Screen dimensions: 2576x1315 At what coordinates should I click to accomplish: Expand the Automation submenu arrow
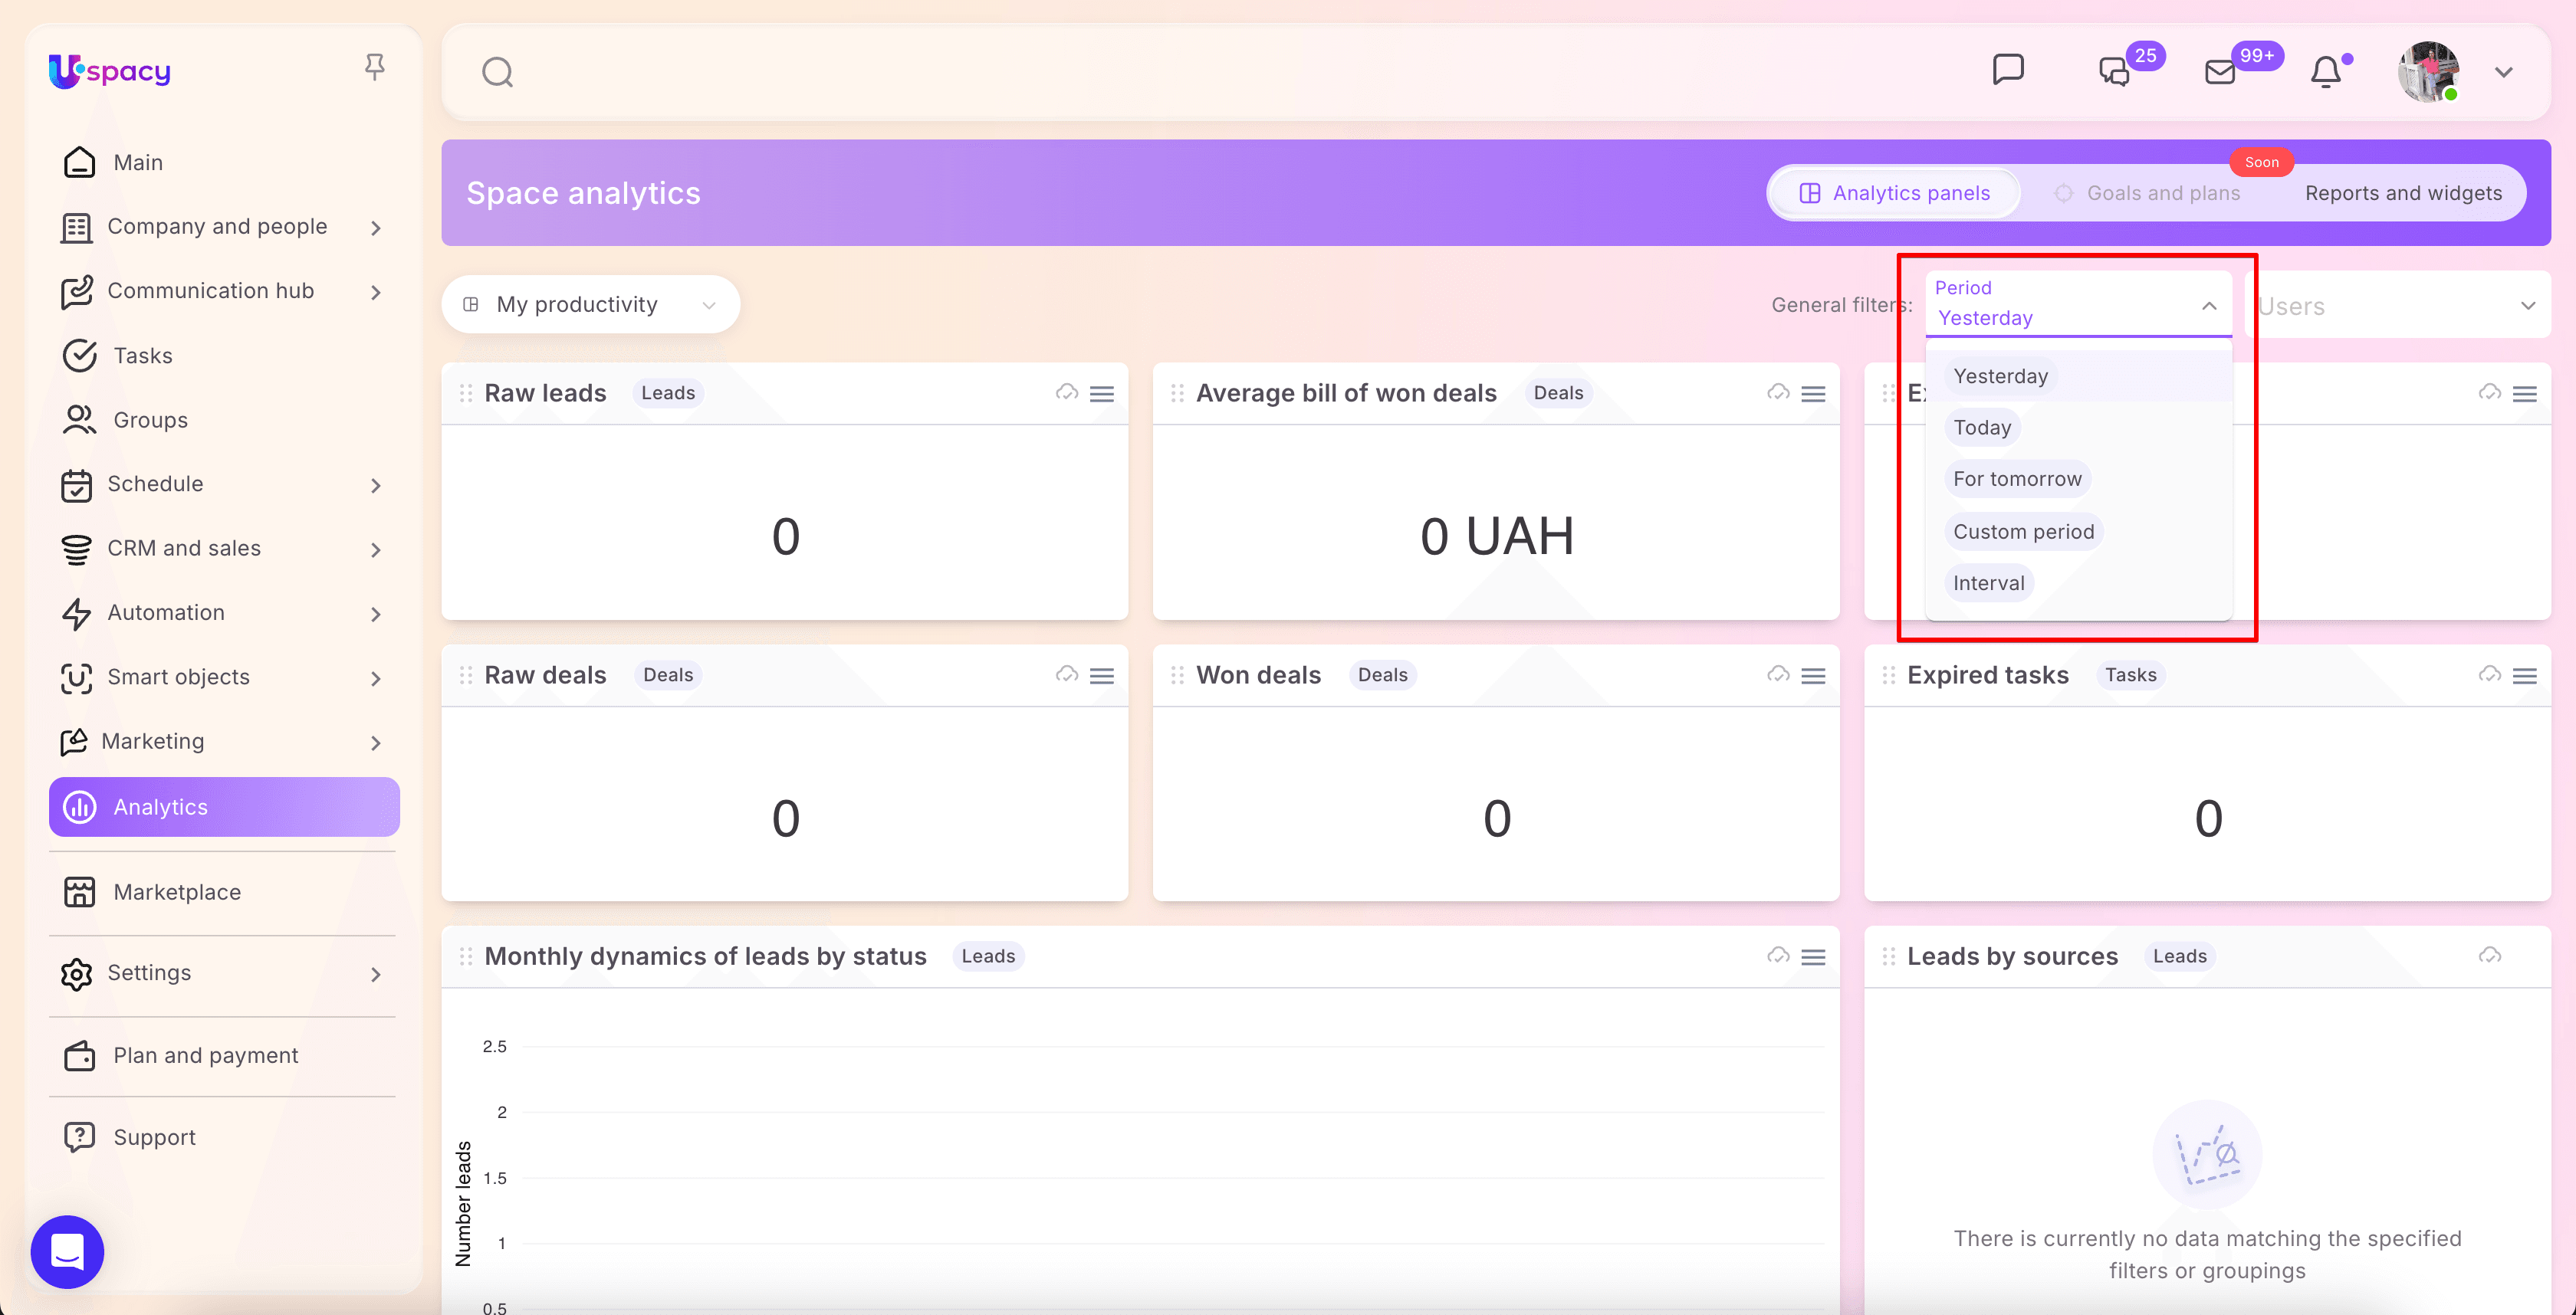(376, 614)
